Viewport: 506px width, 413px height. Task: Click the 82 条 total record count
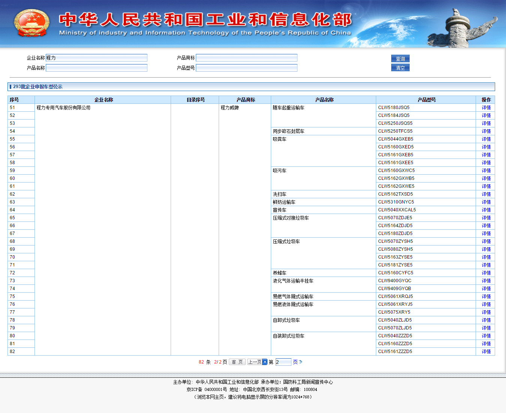coord(204,362)
